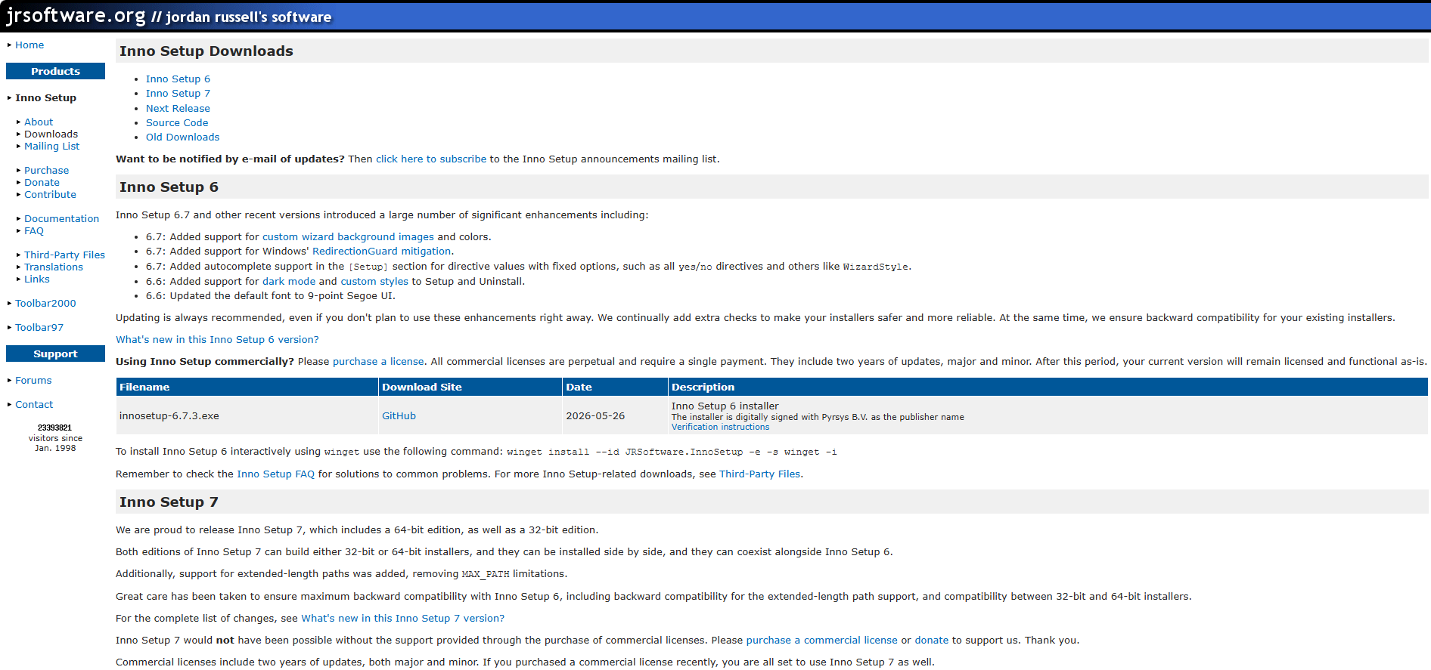Open 'What's new in this Inno Setup 6 version?'
This screenshot has height=670, width=1431.
click(217, 340)
